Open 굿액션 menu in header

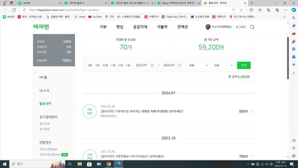click(x=182, y=27)
